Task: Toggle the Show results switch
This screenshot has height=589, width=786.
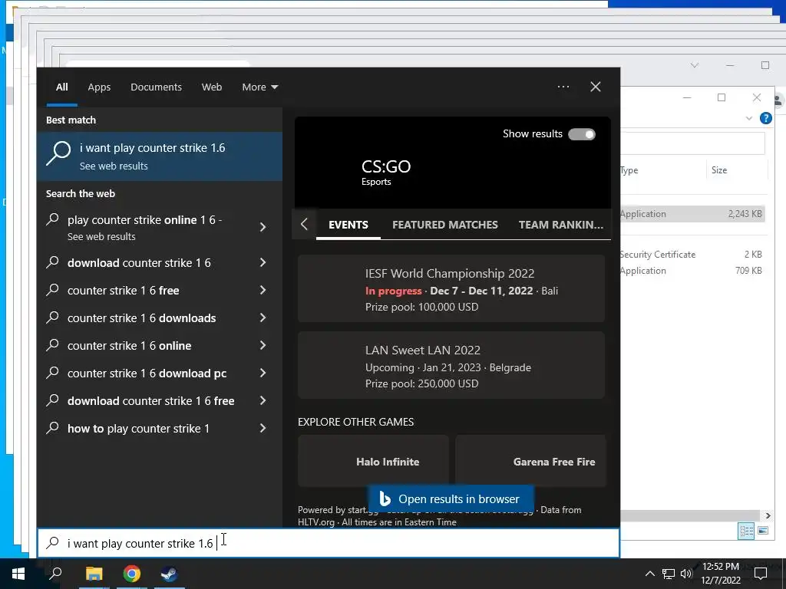Action: [x=582, y=134]
